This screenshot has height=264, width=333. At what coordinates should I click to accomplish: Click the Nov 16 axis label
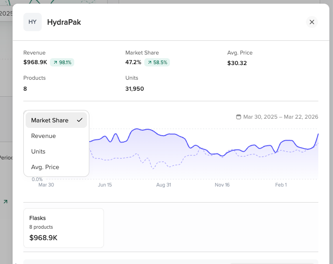click(x=222, y=185)
